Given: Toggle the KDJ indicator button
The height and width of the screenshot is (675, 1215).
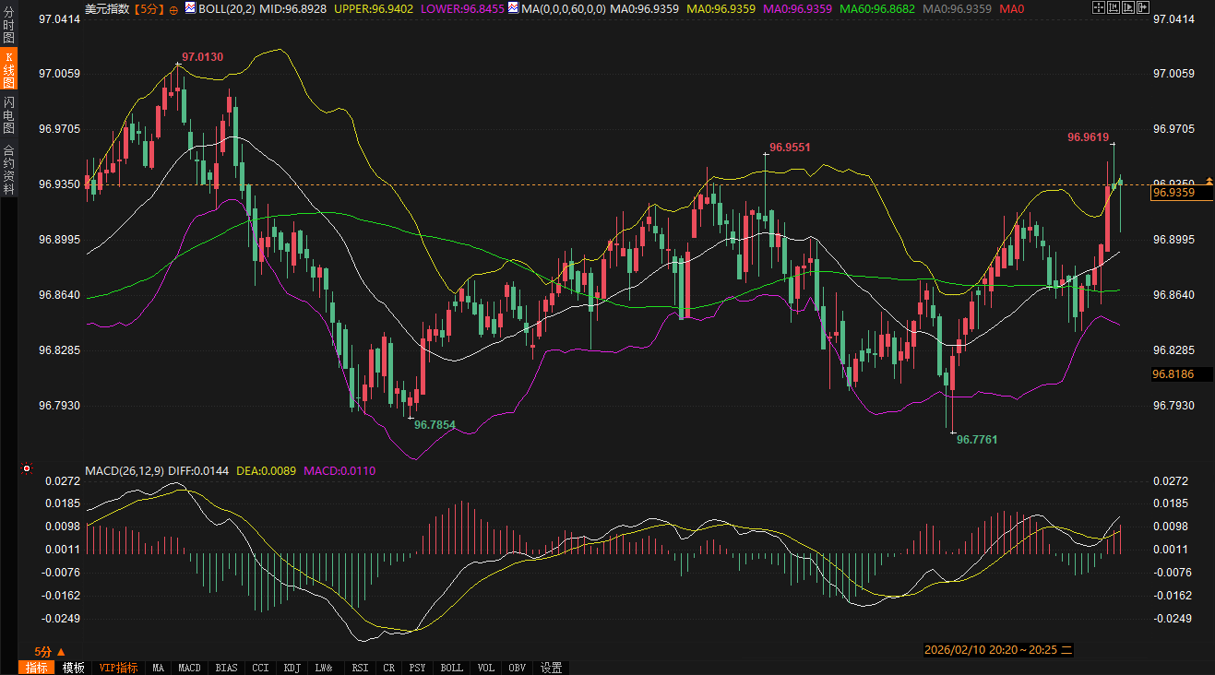Looking at the screenshot, I should pos(292,668).
